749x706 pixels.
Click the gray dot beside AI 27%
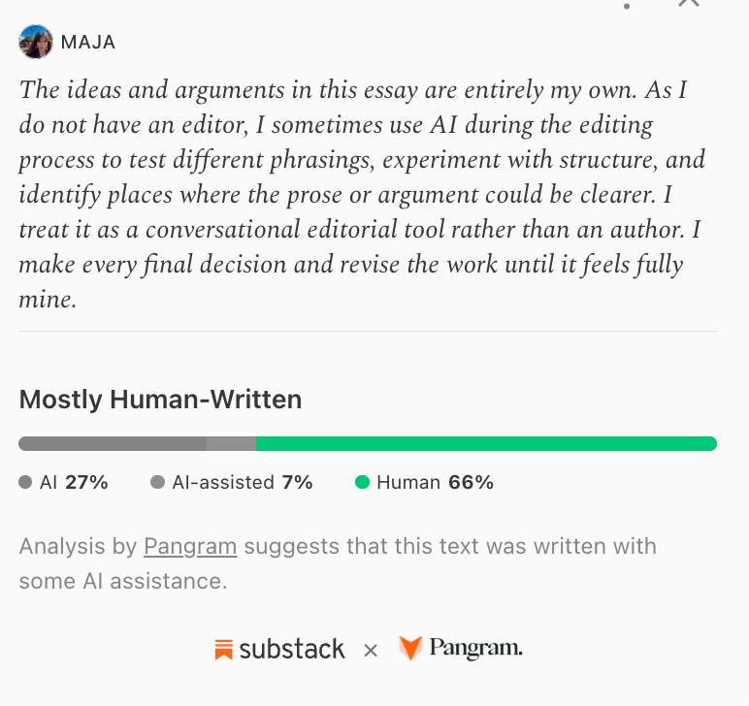(25, 482)
